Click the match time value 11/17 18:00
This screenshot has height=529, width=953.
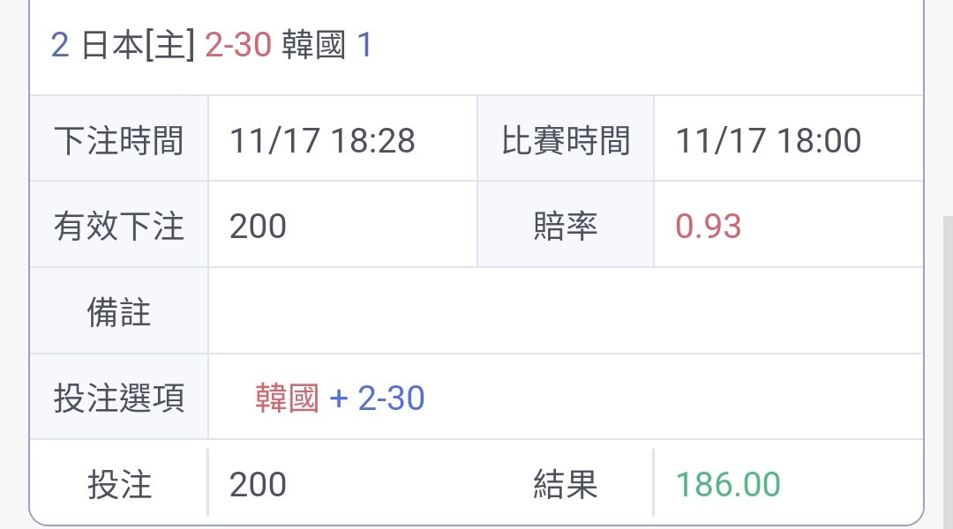pyautogui.click(x=769, y=140)
